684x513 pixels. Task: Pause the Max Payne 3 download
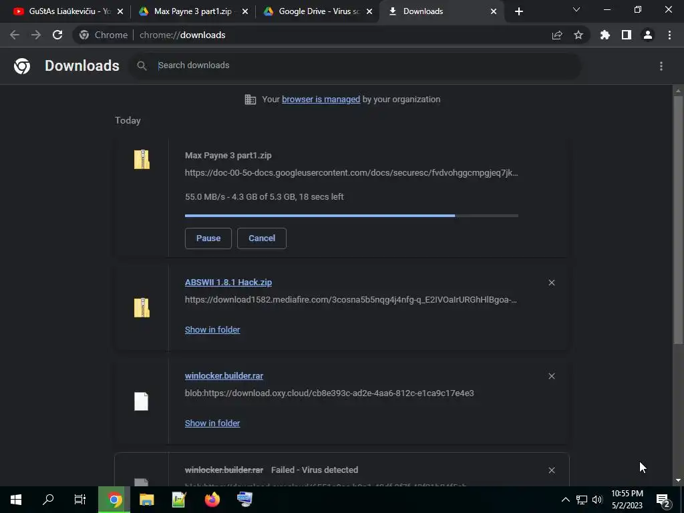click(208, 238)
